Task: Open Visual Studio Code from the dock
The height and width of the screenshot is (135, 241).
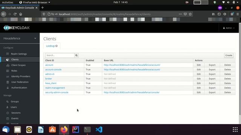Action: point(99,129)
